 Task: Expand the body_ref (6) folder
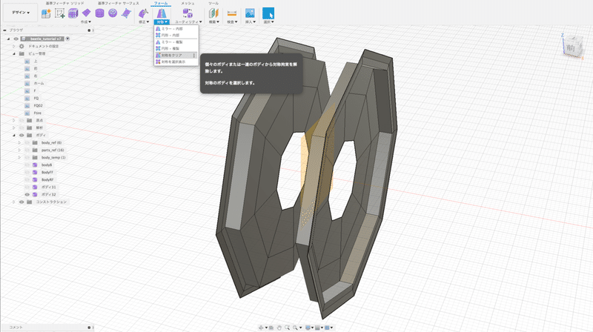20,142
